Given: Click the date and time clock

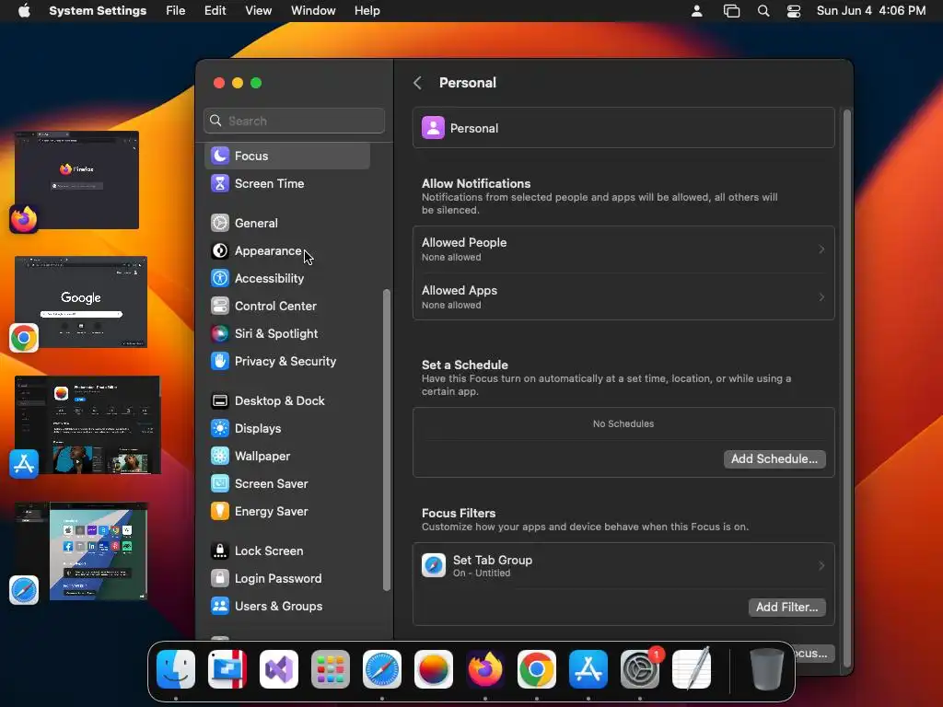Looking at the screenshot, I should click(871, 11).
